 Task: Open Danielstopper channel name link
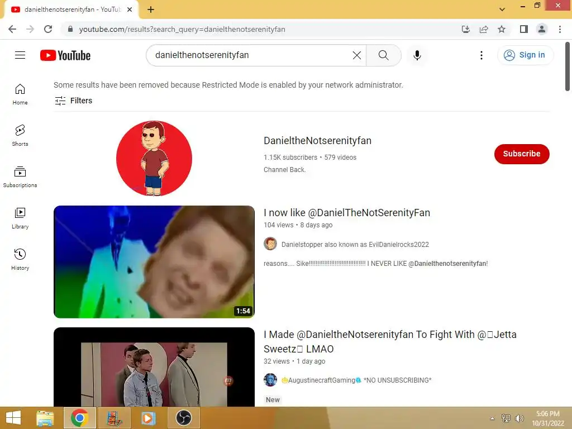point(355,245)
